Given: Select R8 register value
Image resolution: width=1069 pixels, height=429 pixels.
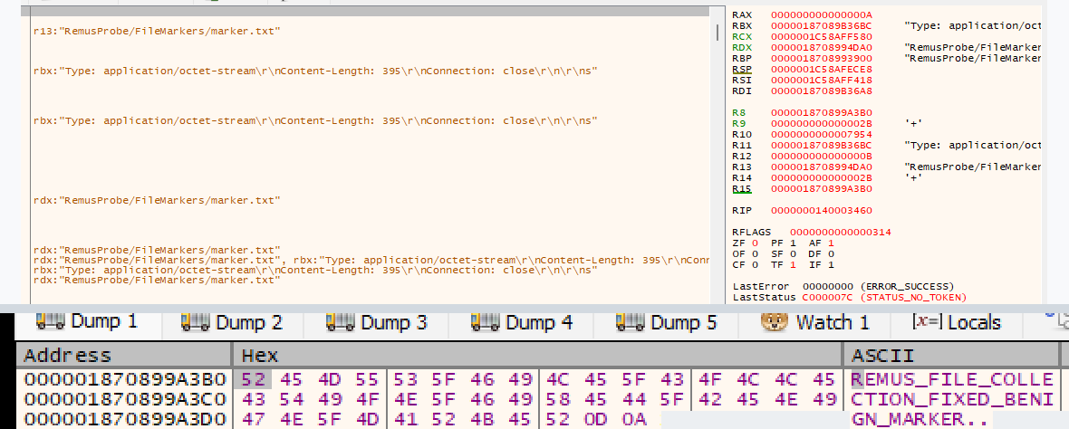Looking at the screenshot, I should pyautogui.click(x=822, y=112).
